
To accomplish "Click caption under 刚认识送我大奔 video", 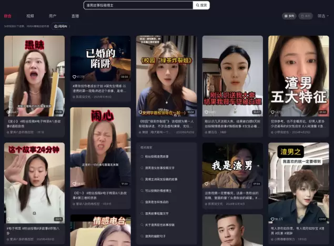I will pyautogui.click(x=232, y=124).
